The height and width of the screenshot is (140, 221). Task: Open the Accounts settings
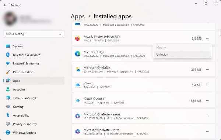[34, 89]
